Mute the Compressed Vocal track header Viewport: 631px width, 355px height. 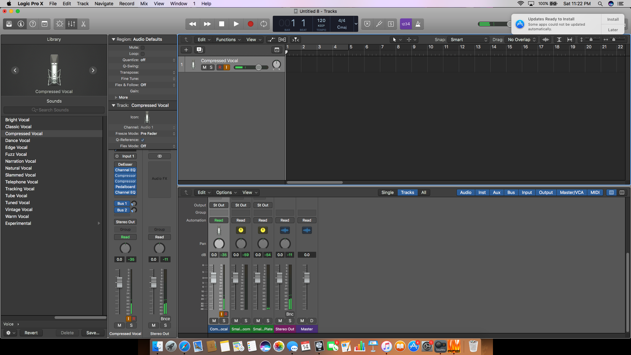[204, 67]
